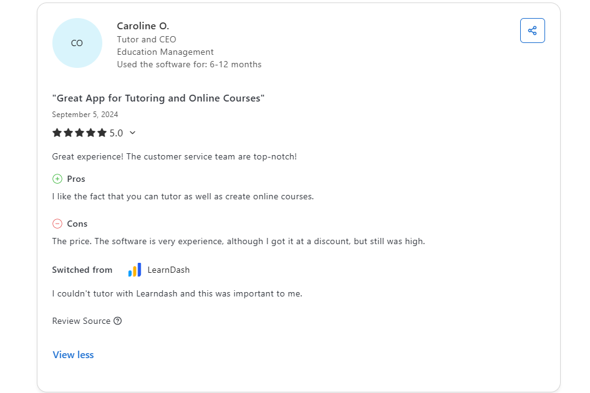The height and width of the screenshot is (393, 590).
Task: Click the September 5, 2024 review date
Action: click(x=85, y=115)
